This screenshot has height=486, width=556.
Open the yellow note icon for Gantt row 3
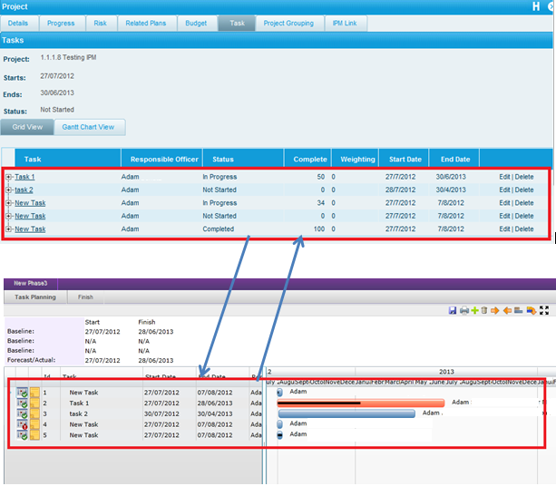[34, 414]
